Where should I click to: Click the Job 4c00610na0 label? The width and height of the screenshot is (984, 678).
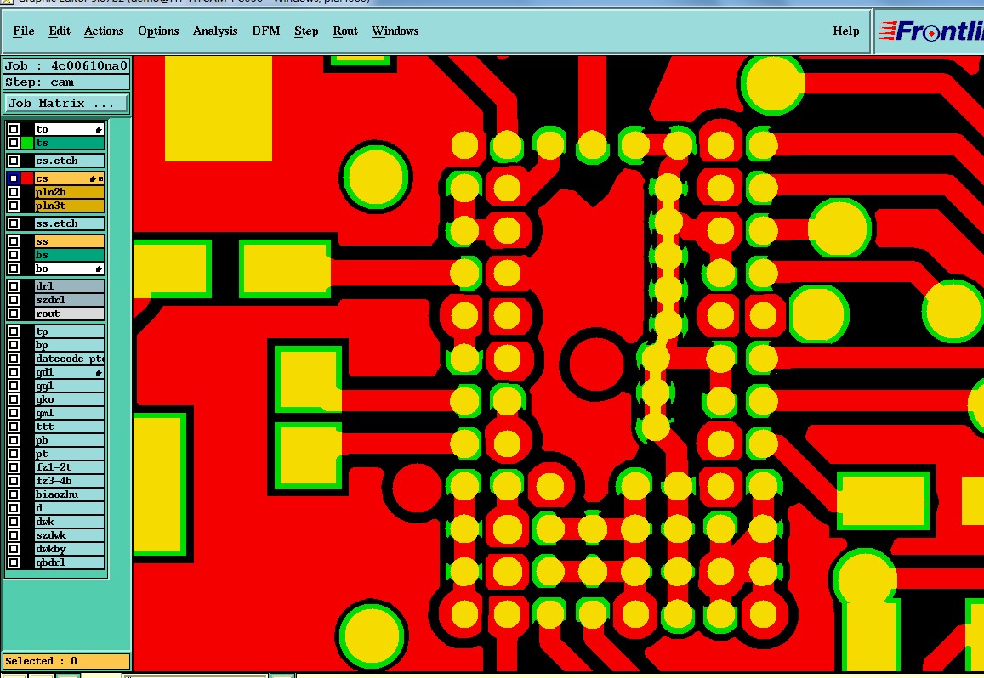click(x=65, y=66)
